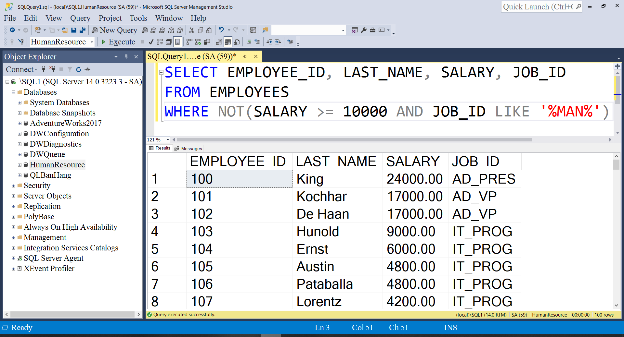Click the Cut scissors icon
This screenshot has height=337, width=624.
(192, 30)
